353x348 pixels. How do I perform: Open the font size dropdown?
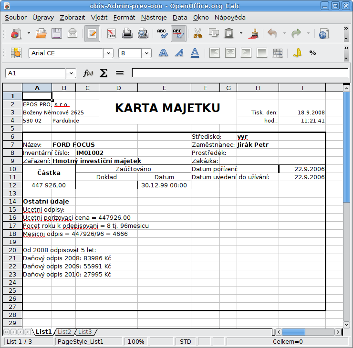(146, 53)
